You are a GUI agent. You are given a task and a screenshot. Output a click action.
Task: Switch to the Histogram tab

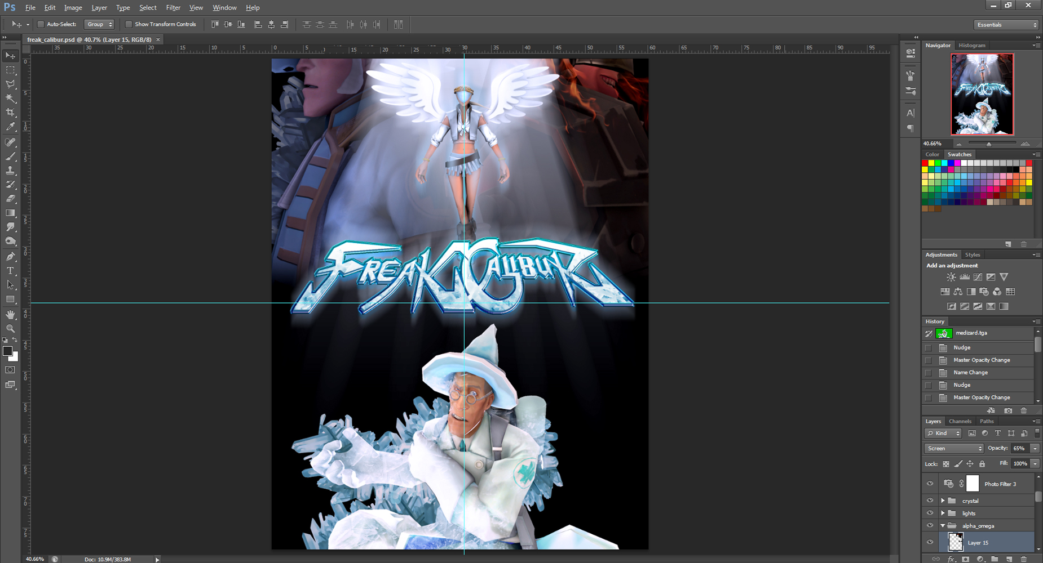[x=972, y=45]
